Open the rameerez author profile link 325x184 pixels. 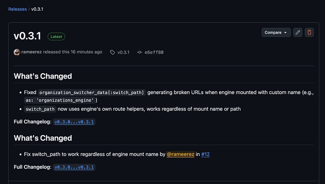(x=32, y=52)
